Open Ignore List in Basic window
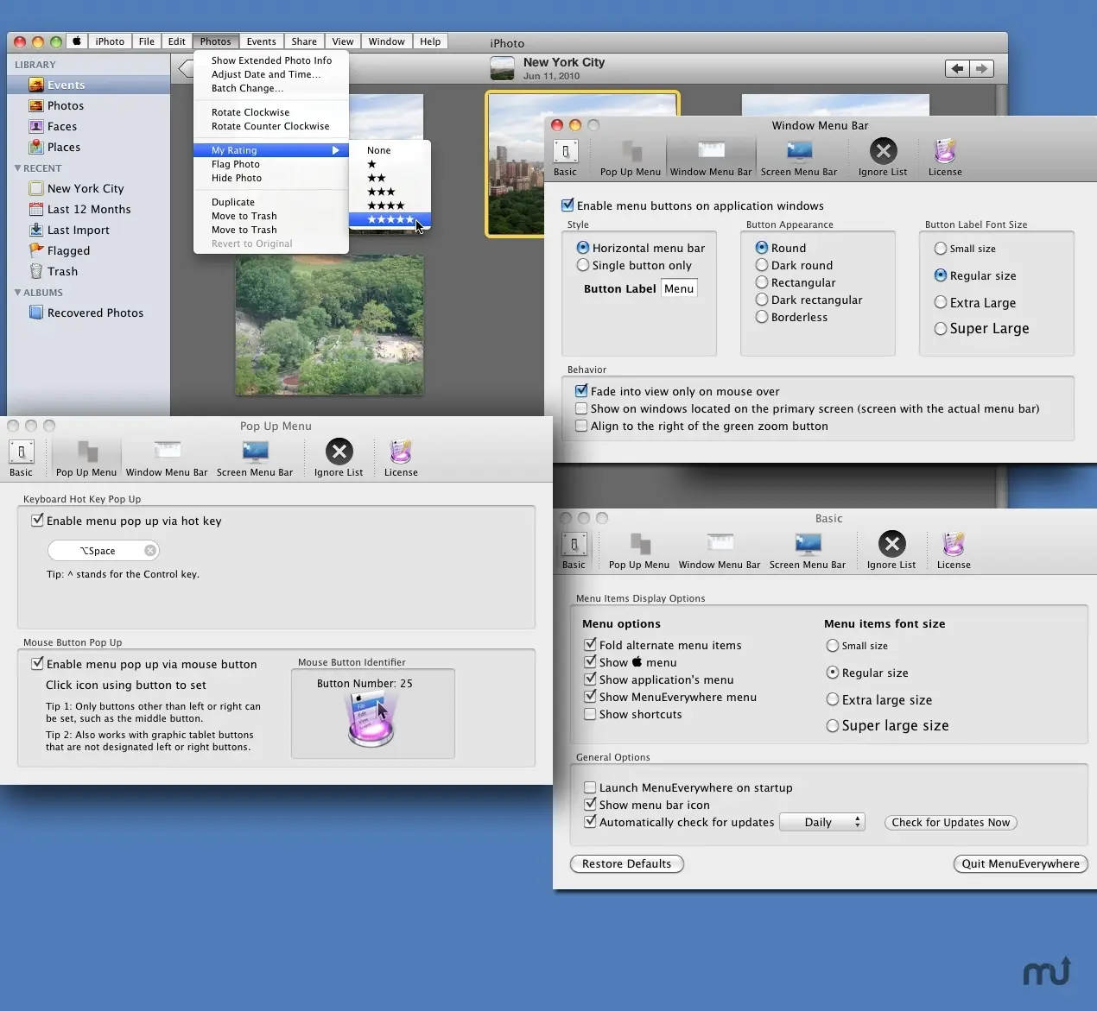Viewport: 1097px width, 1011px height. point(891,551)
